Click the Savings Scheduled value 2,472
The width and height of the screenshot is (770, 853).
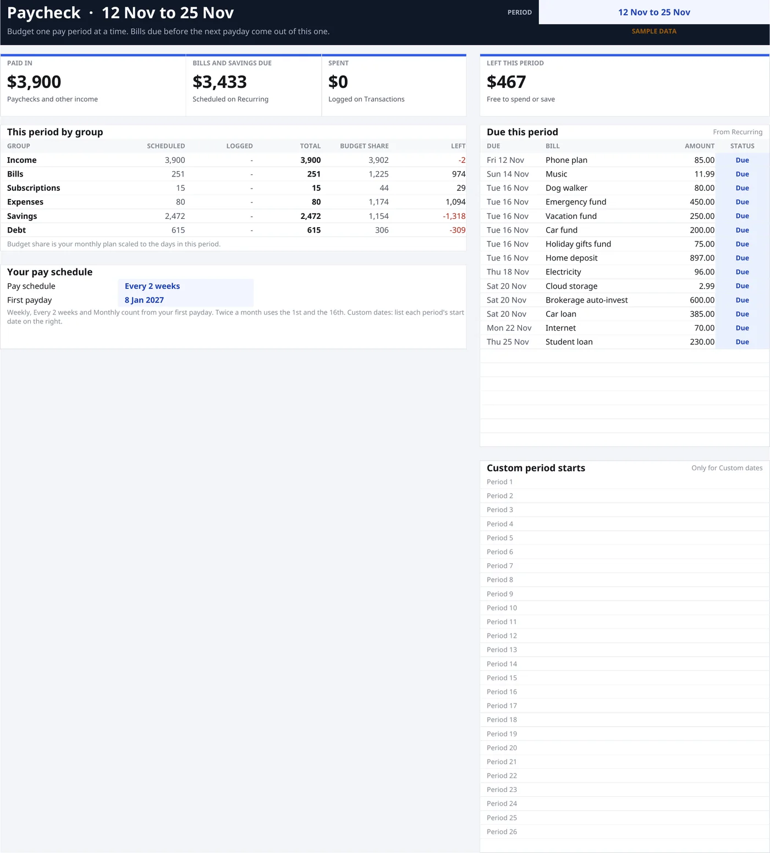[175, 216]
